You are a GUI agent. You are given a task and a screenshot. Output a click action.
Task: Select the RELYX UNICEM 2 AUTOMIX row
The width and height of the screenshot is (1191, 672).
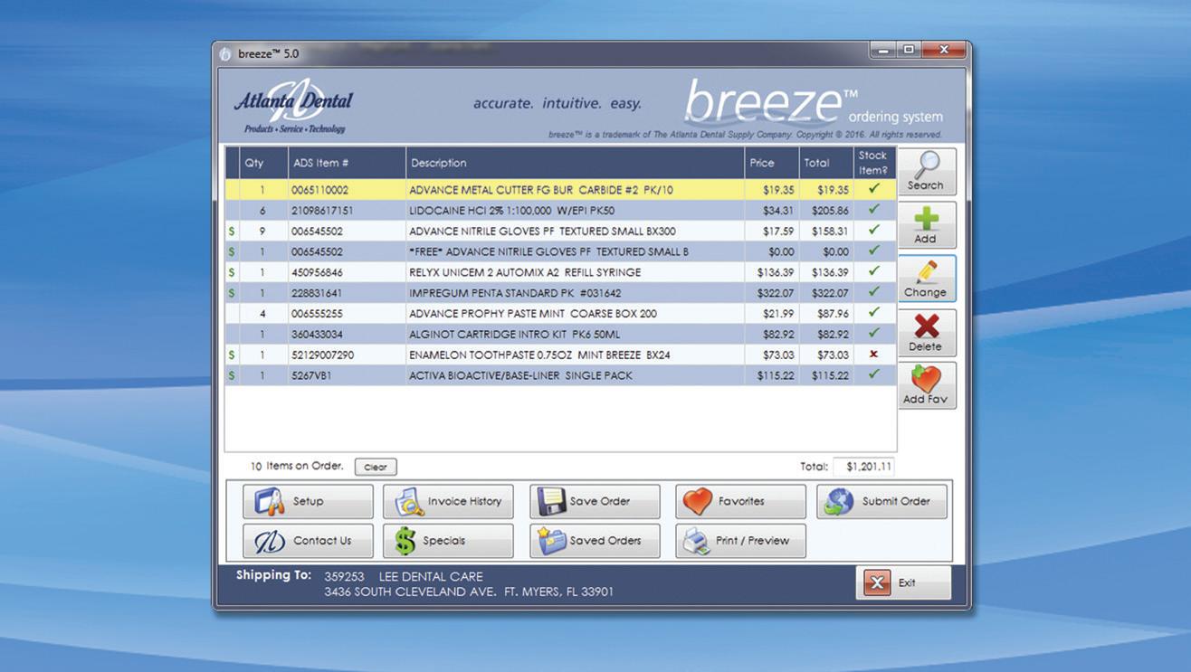(x=560, y=272)
